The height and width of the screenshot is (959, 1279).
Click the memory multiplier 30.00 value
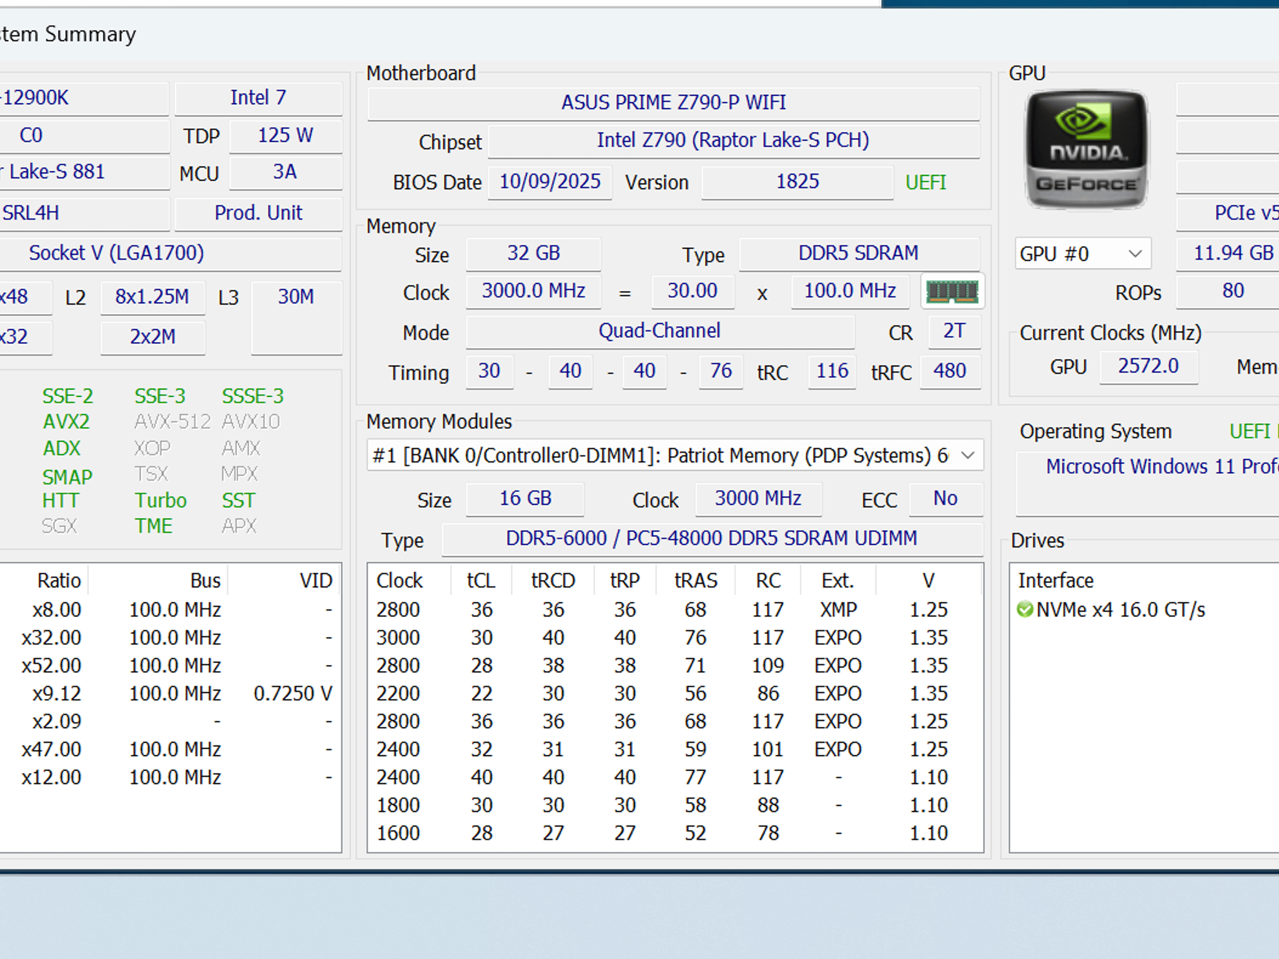tap(693, 291)
